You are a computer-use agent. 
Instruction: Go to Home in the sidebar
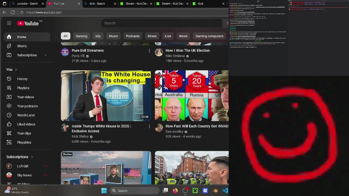[27, 37]
